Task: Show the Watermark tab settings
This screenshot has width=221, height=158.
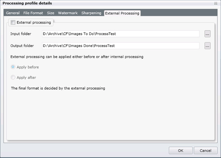Action: (x=68, y=13)
